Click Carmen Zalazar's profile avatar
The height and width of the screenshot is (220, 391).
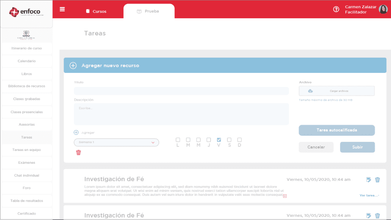383,9
